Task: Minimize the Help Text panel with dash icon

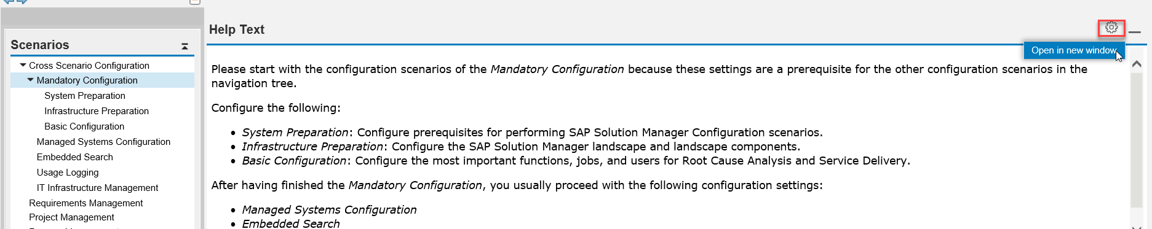Action: click(x=1135, y=32)
